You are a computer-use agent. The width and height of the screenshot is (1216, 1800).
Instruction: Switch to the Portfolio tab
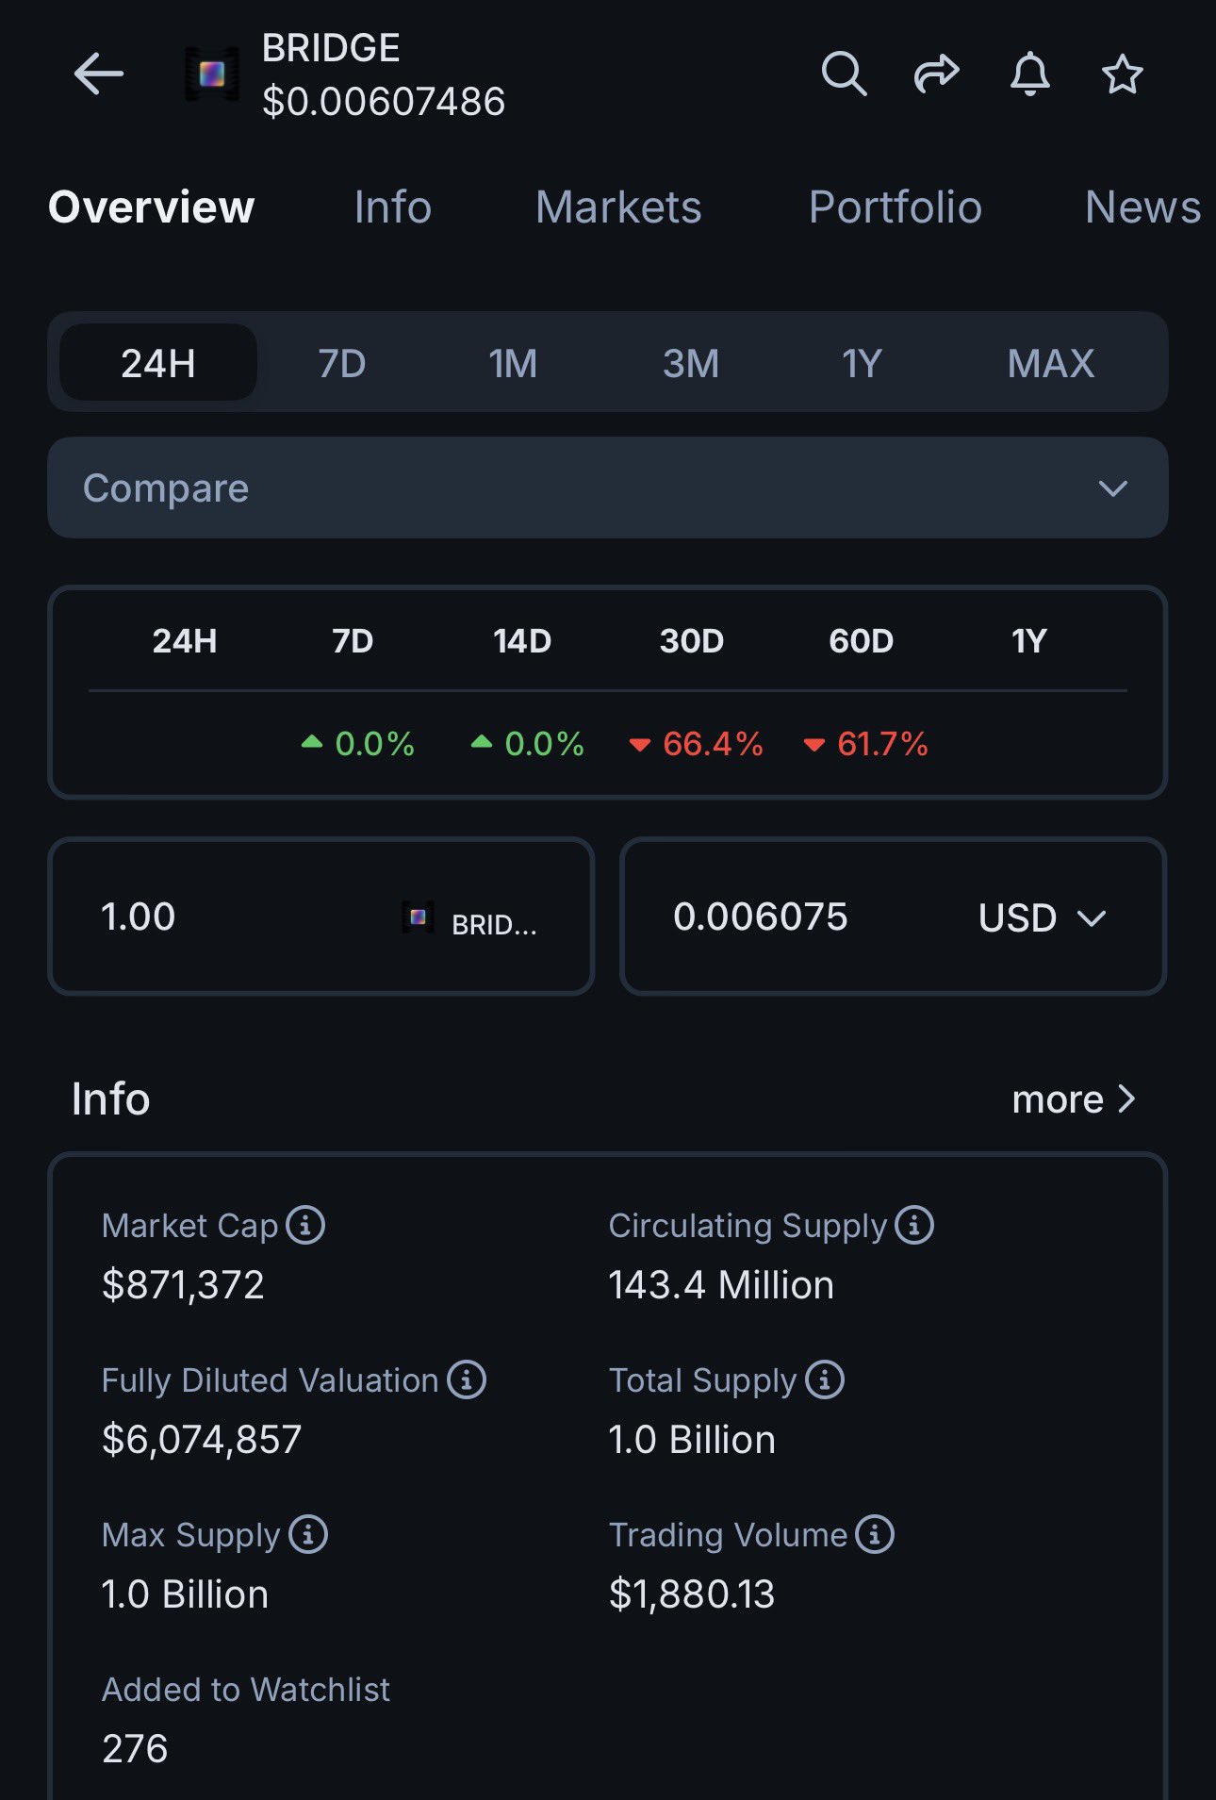coord(895,207)
